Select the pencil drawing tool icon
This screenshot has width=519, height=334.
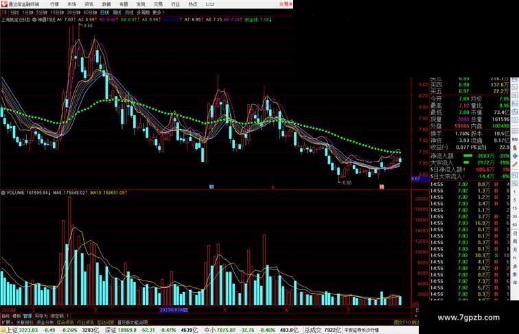pos(515,165)
